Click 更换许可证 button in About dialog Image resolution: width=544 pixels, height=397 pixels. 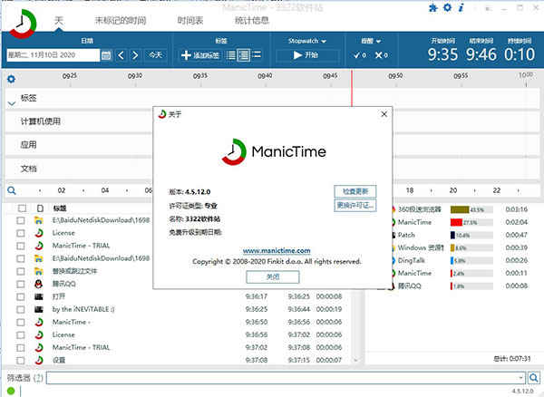(355, 205)
